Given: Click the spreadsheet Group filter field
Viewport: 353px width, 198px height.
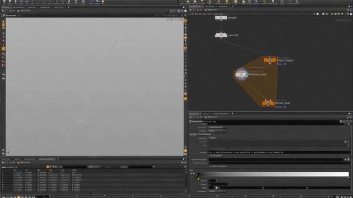Looking at the screenshot, I should point(75,167).
